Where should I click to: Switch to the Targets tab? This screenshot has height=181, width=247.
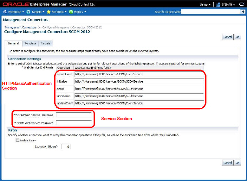click(46, 43)
